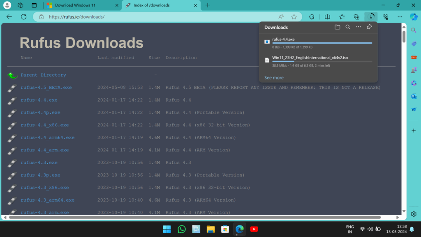View site information lock icon

coord(42,16)
